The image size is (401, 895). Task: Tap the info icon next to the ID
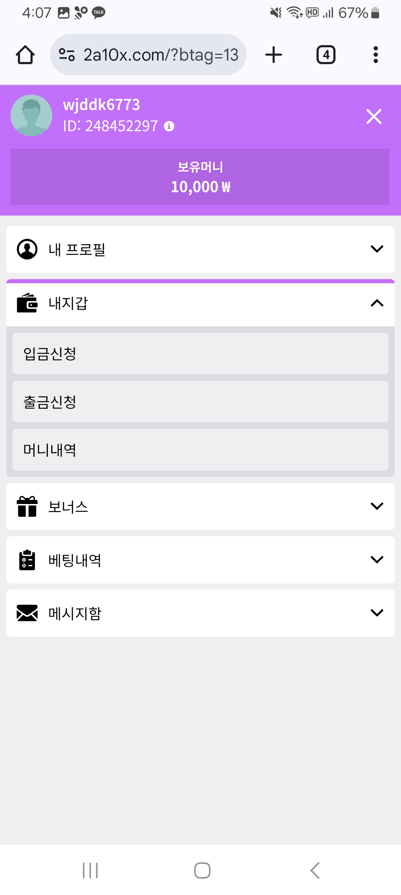tap(169, 126)
